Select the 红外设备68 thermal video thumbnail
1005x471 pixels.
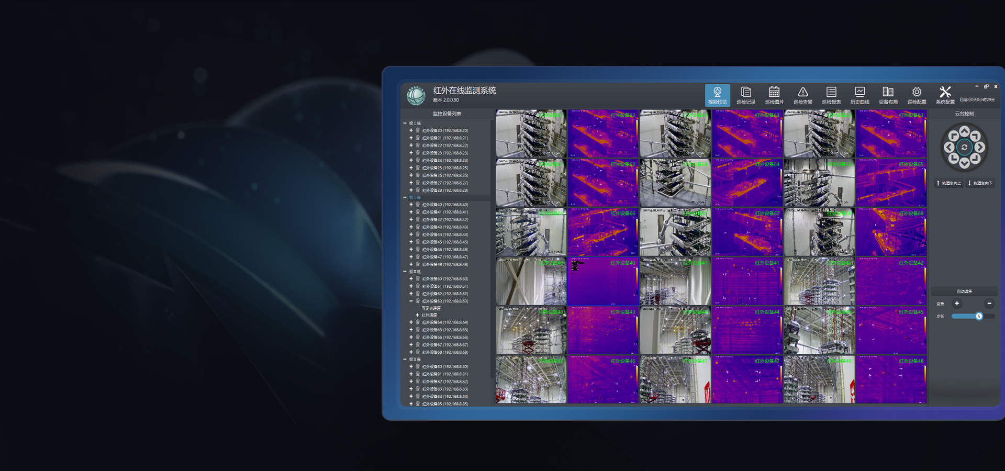[891, 232]
